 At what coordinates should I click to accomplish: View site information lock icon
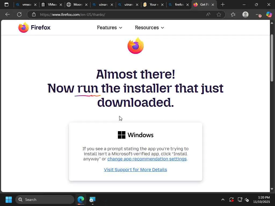click(x=34, y=14)
